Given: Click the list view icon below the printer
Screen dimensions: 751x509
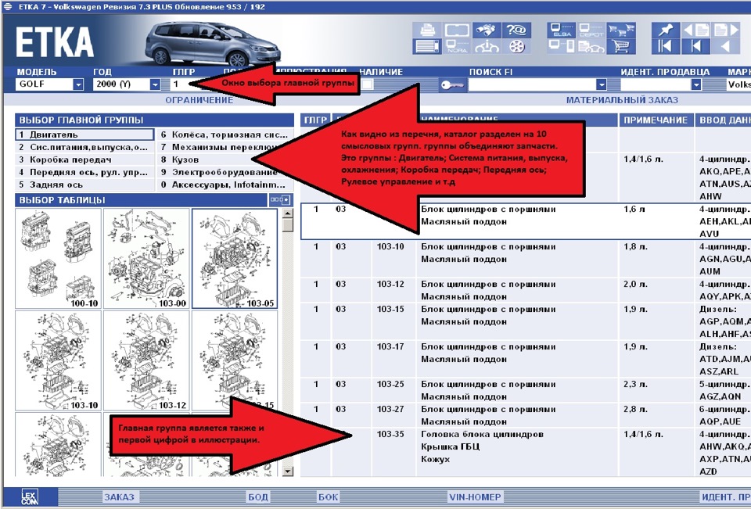Looking at the screenshot, I should coord(427,46).
